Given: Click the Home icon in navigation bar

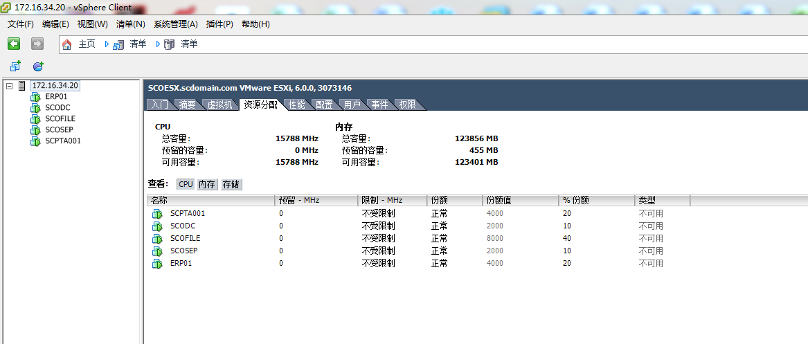Looking at the screenshot, I should click(x=67, y=44).
